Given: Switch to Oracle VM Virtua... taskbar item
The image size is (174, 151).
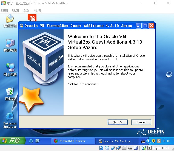Looking at the screenshot, I should (x=117, y=141).
